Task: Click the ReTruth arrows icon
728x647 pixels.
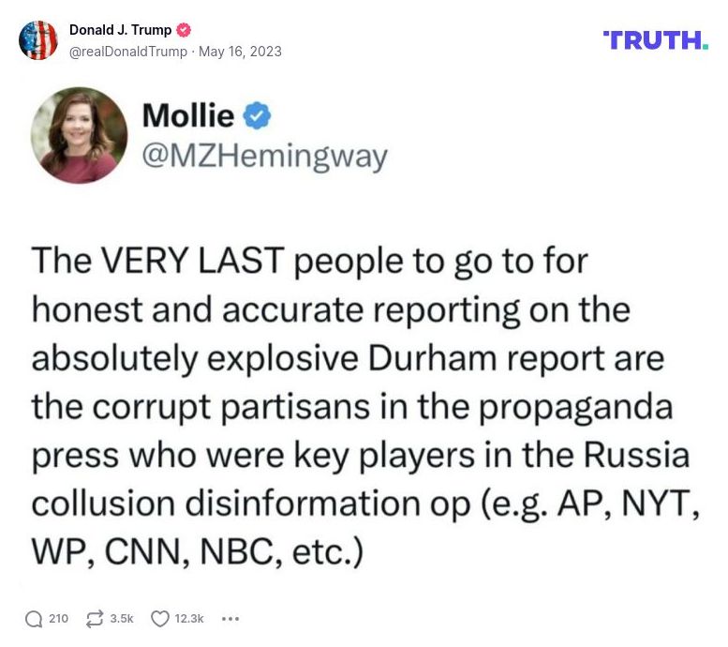Action: 94,619
